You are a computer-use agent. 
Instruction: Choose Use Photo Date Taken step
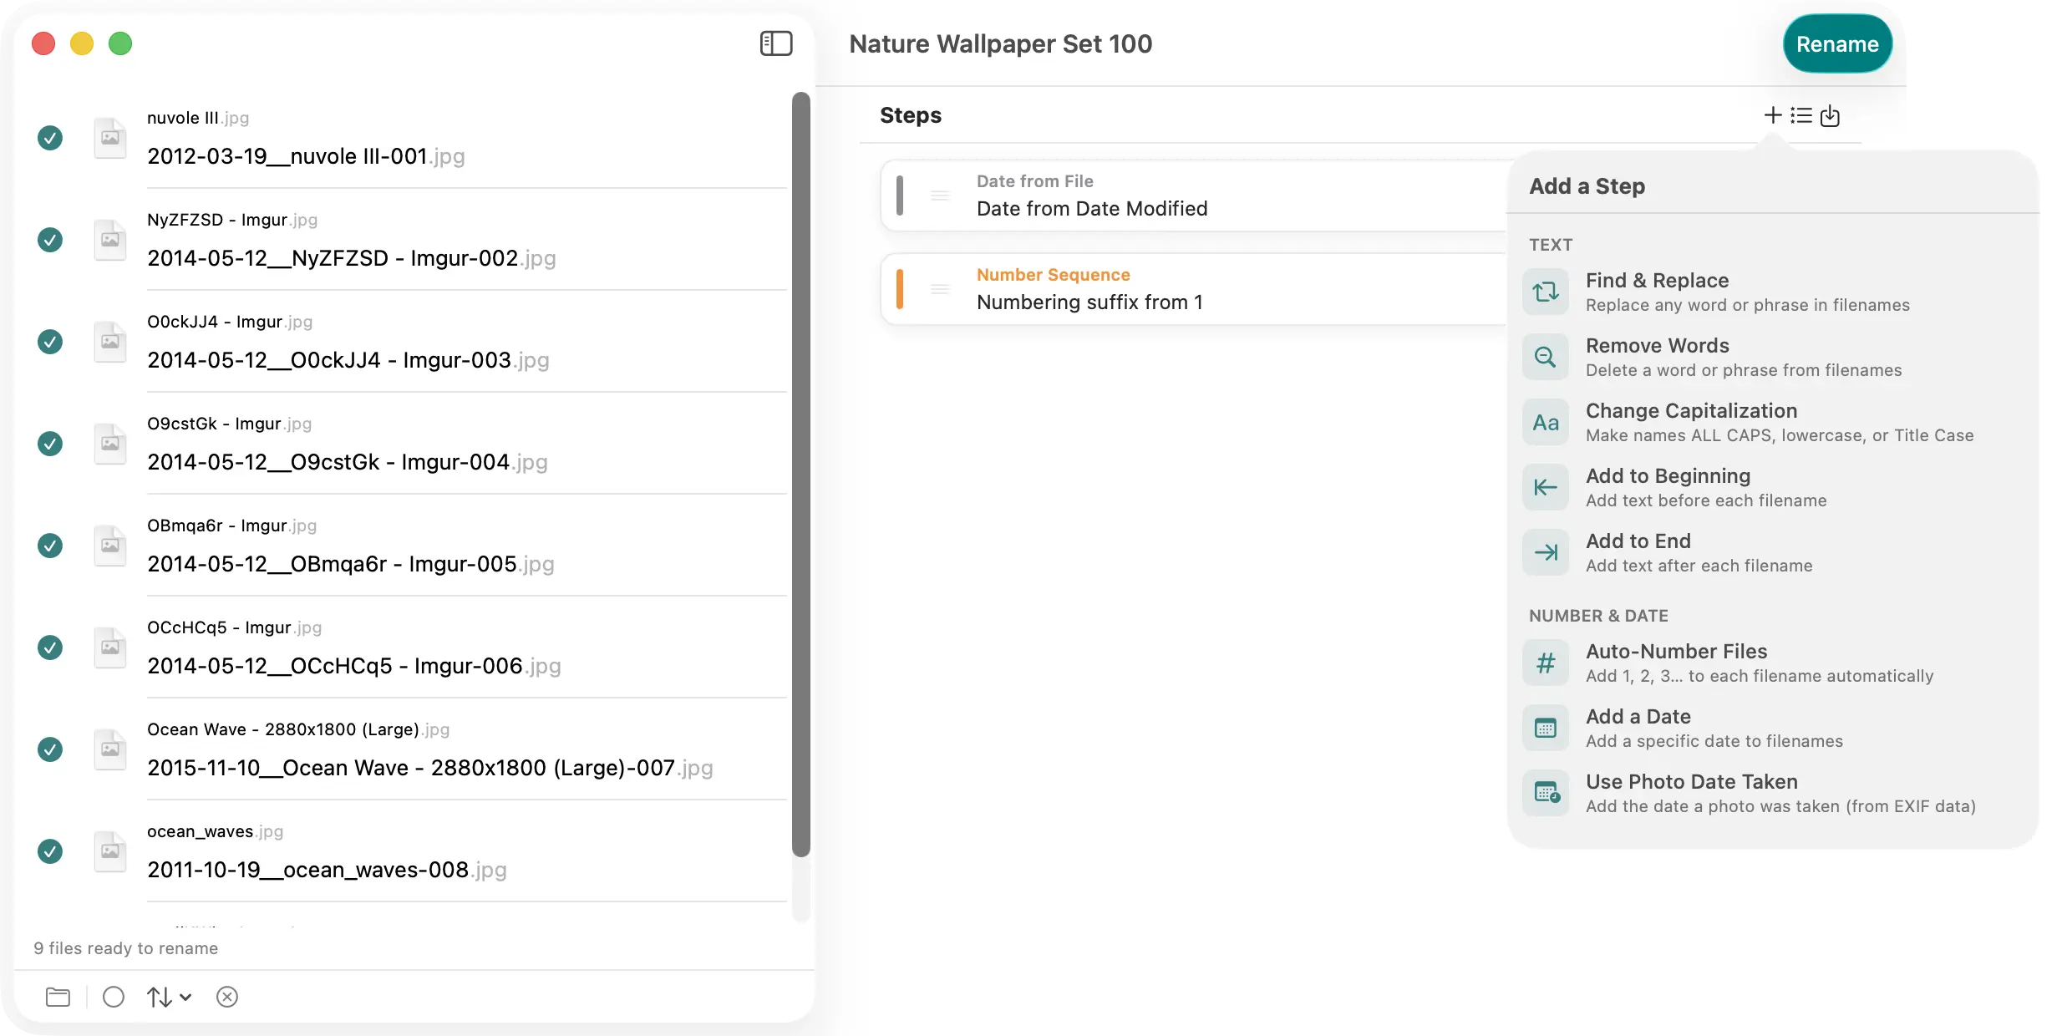coord(1771,793)
